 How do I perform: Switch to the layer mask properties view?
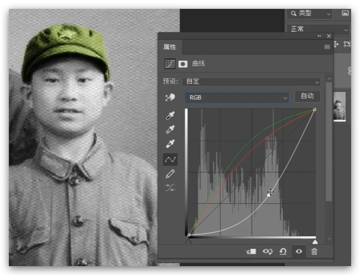[183, 64]
